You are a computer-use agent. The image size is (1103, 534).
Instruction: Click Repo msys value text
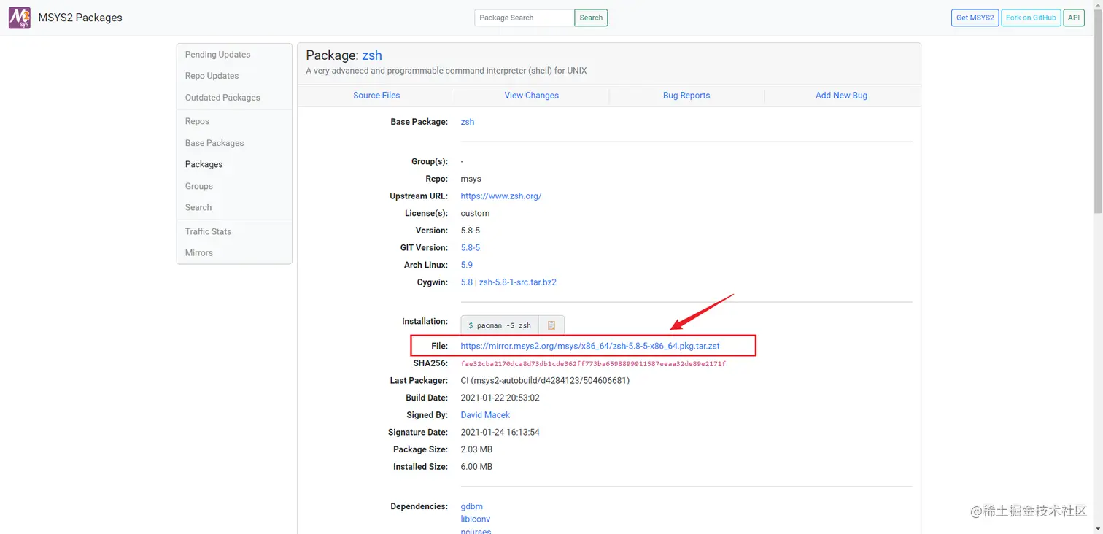coord(471,179)
